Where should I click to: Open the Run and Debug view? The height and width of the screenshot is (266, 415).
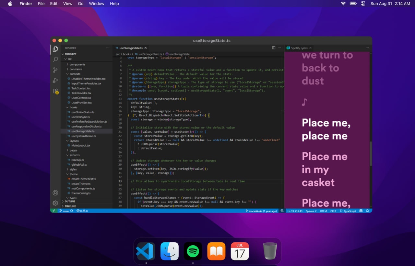[x=55, y=81]
